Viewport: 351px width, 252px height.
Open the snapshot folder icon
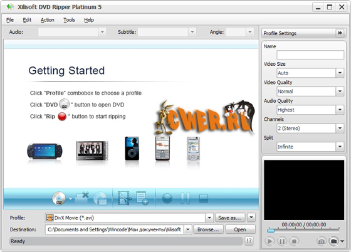click(x=333, y=241)
